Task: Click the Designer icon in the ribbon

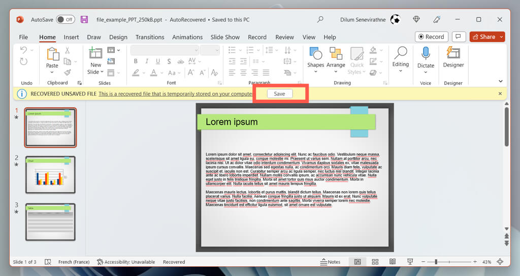Action: (x=453, y=53)
